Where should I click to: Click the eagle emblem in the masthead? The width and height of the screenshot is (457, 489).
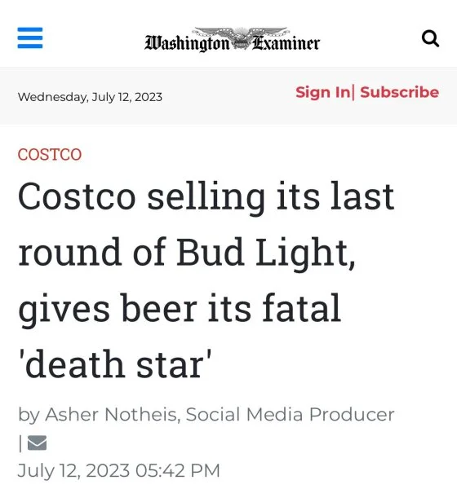click(240, 37)
